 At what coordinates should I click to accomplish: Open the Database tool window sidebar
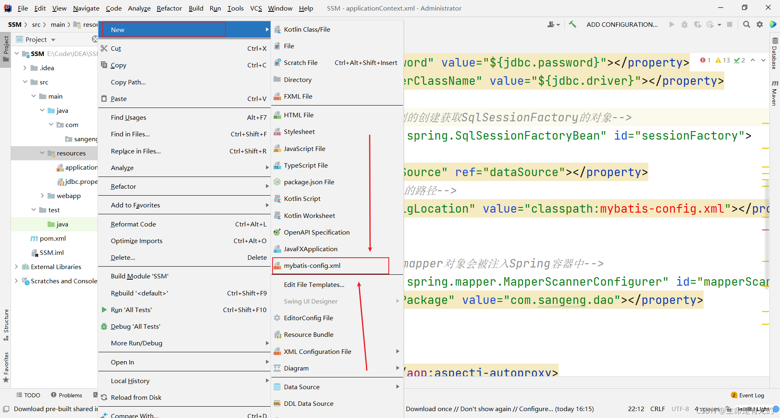775,53
